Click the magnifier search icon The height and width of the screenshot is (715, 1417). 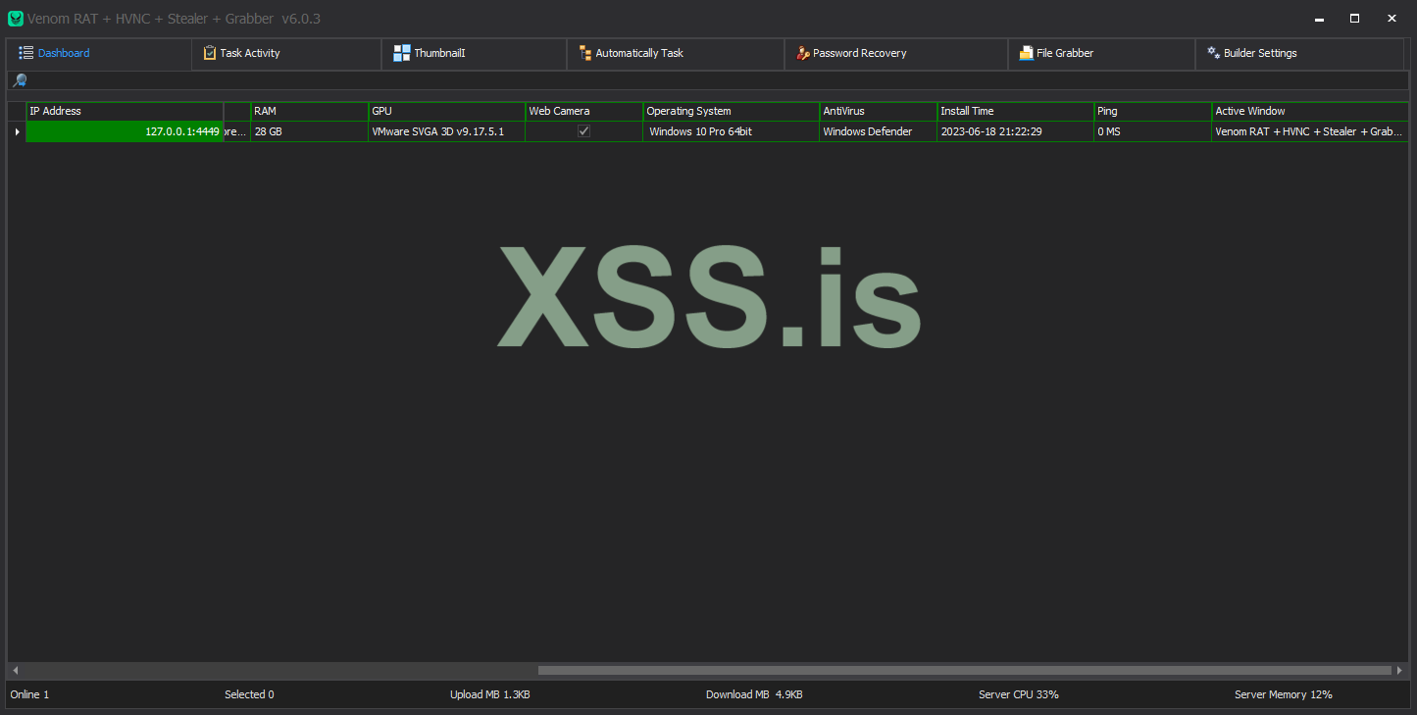pos(19,80)
